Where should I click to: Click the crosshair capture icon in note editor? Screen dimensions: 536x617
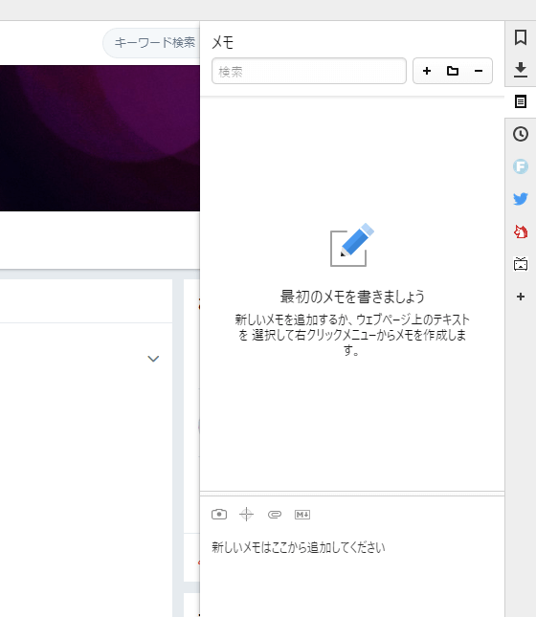247,515
